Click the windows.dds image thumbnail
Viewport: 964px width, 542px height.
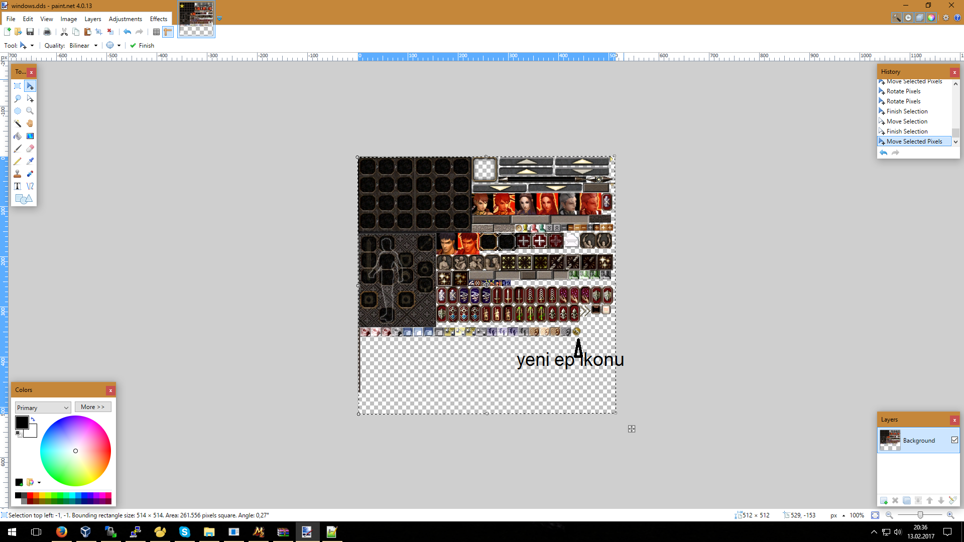coord(196,19)
